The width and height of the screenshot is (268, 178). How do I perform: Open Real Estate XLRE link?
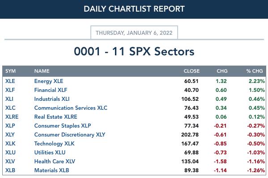[x=56, y=117]
